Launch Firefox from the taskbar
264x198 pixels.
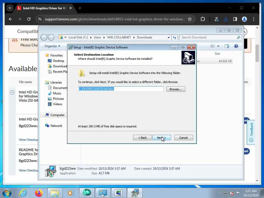39,193
